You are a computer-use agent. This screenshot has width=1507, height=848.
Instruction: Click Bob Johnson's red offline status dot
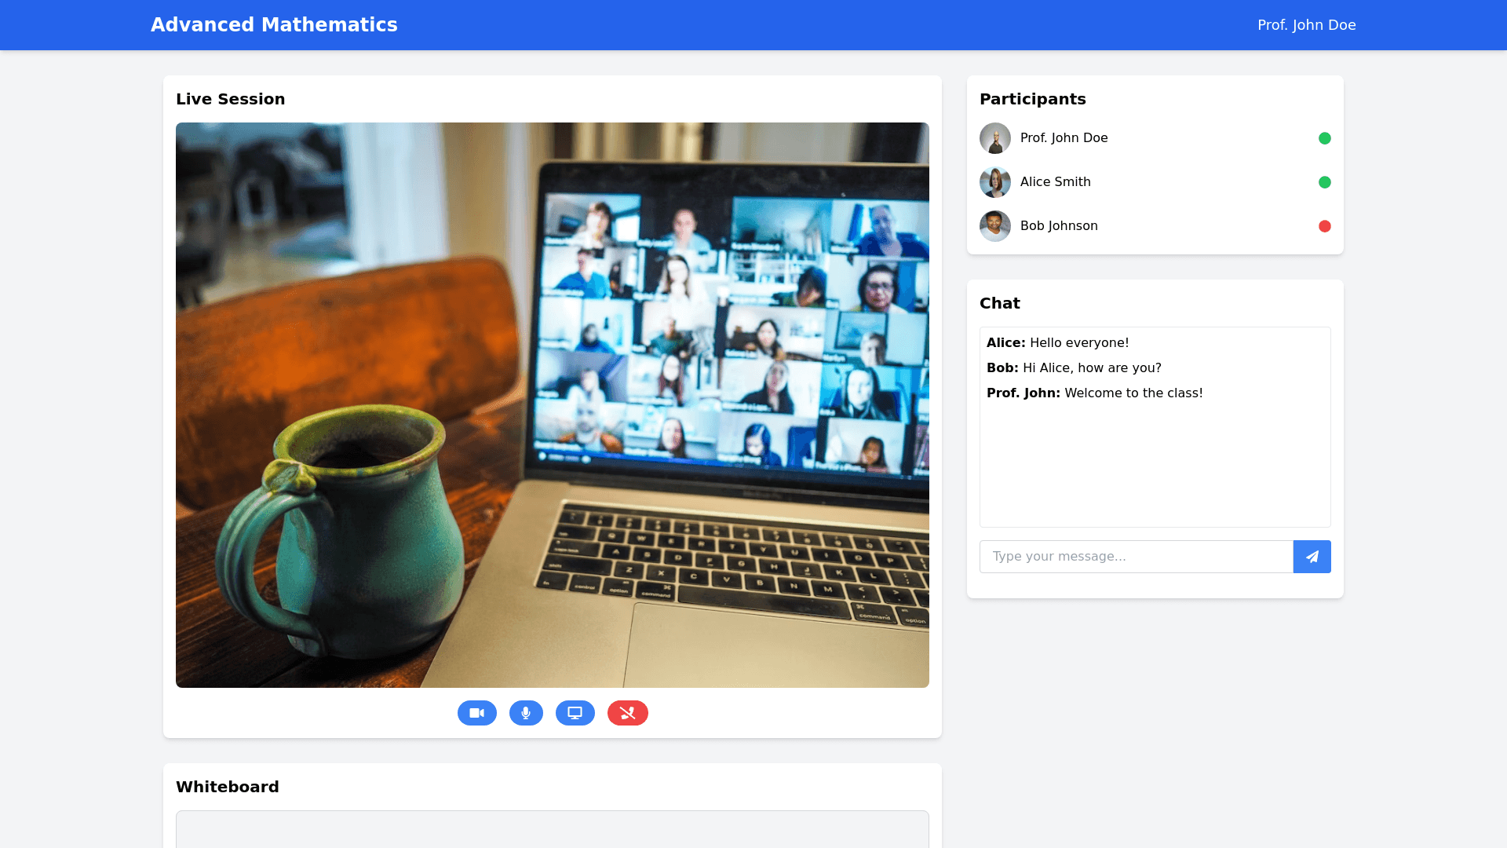point(1324,226)
